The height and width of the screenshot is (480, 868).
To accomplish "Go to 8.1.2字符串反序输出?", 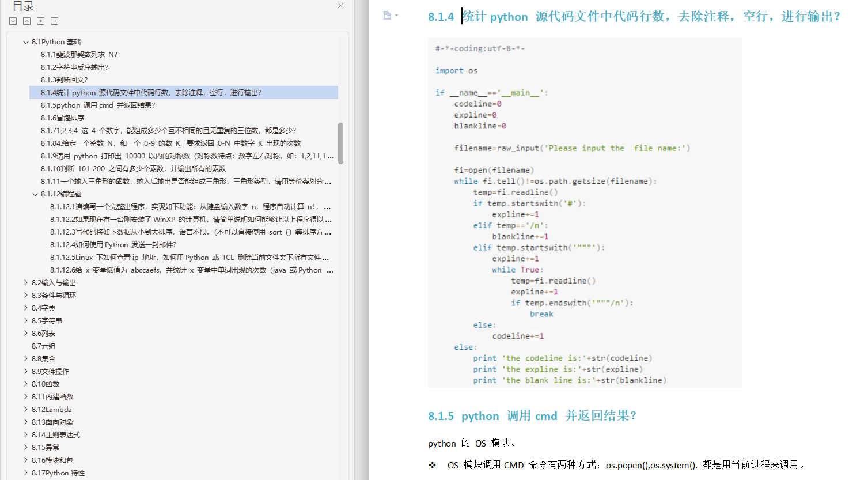I will [74, 67].
